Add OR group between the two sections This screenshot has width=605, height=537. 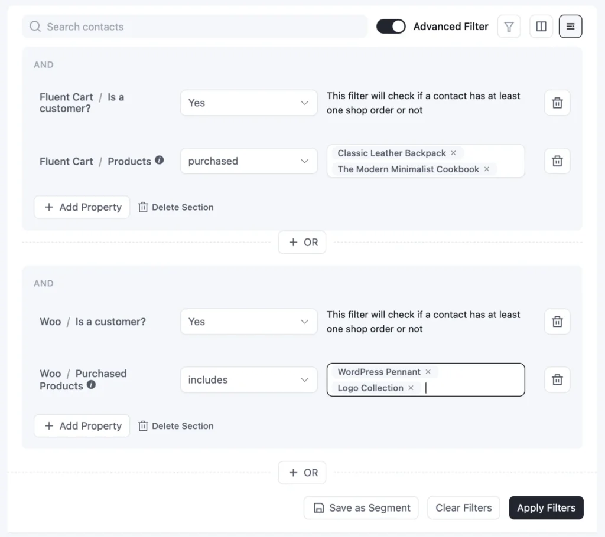pyautogui.click(x=302, y=242)
